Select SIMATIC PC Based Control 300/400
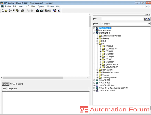The width and height of the screenshot is (151, 115). point(113,88)
